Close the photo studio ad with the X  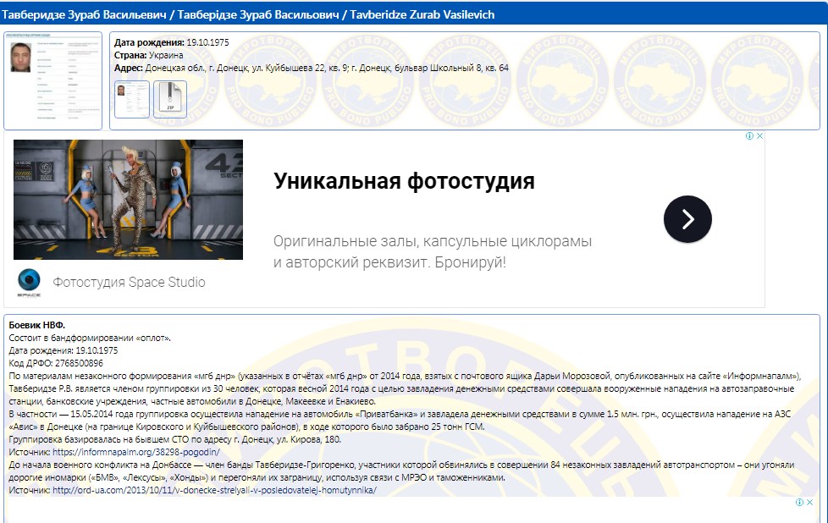[x=759, y=136]
